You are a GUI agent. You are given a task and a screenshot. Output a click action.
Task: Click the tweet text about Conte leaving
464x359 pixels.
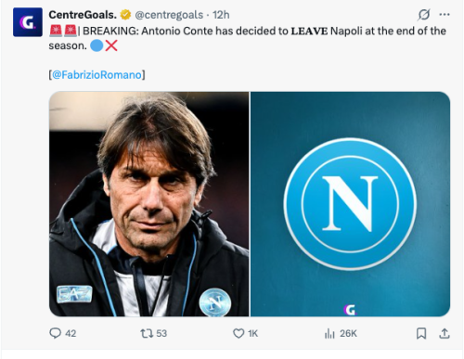tap(248, 38)
